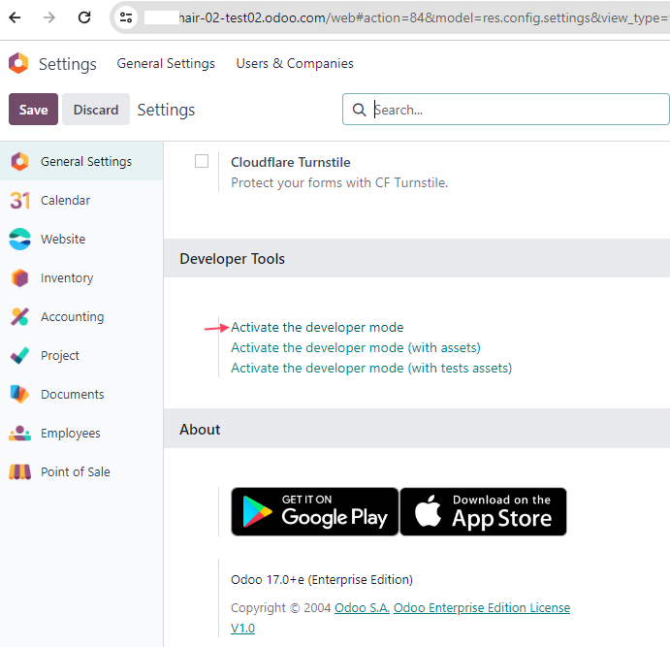The height and width of the screenshot is (647, 670).
Task: Click the Download on the App Store badge
Action: coord(483,511)
